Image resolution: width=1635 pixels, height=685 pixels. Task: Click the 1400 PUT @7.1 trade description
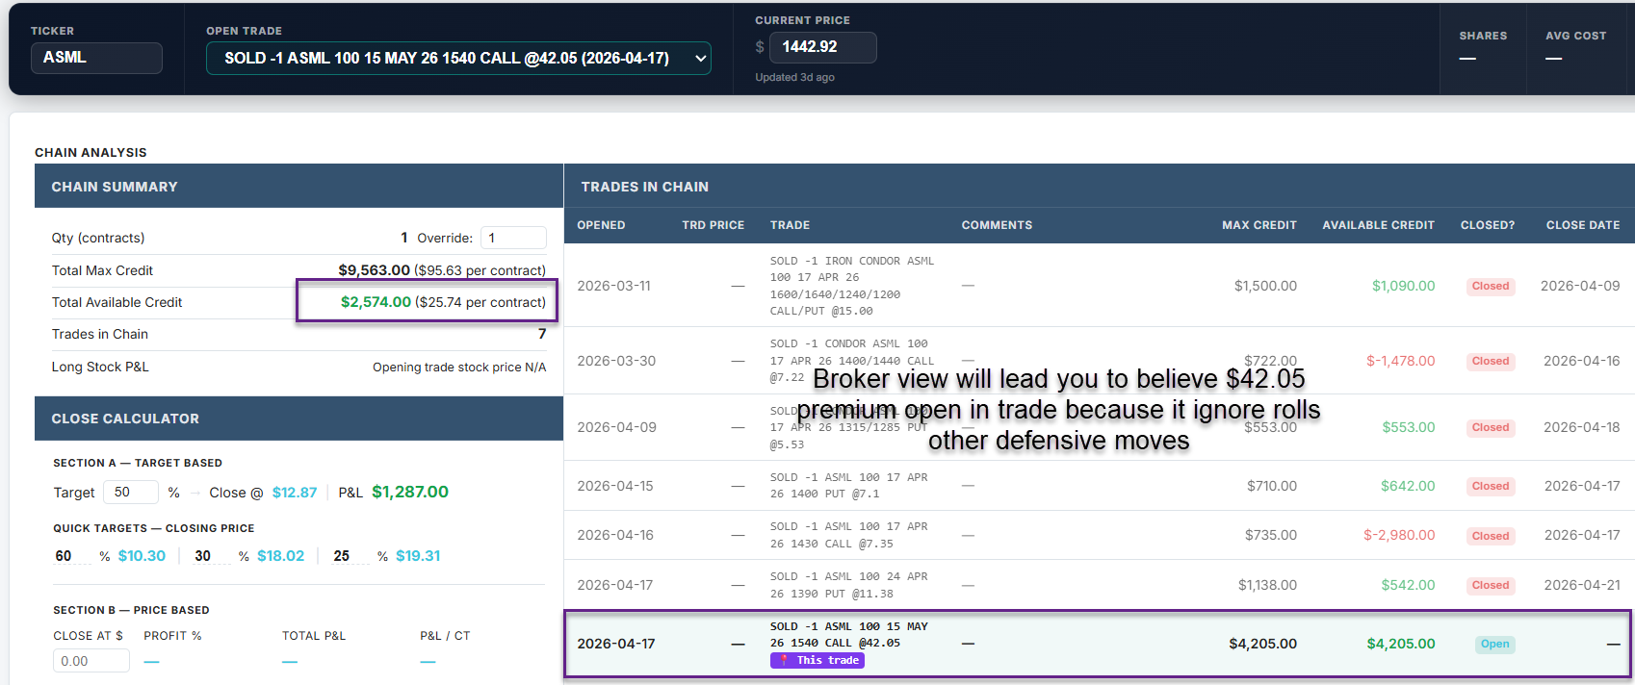click(848, 486)
